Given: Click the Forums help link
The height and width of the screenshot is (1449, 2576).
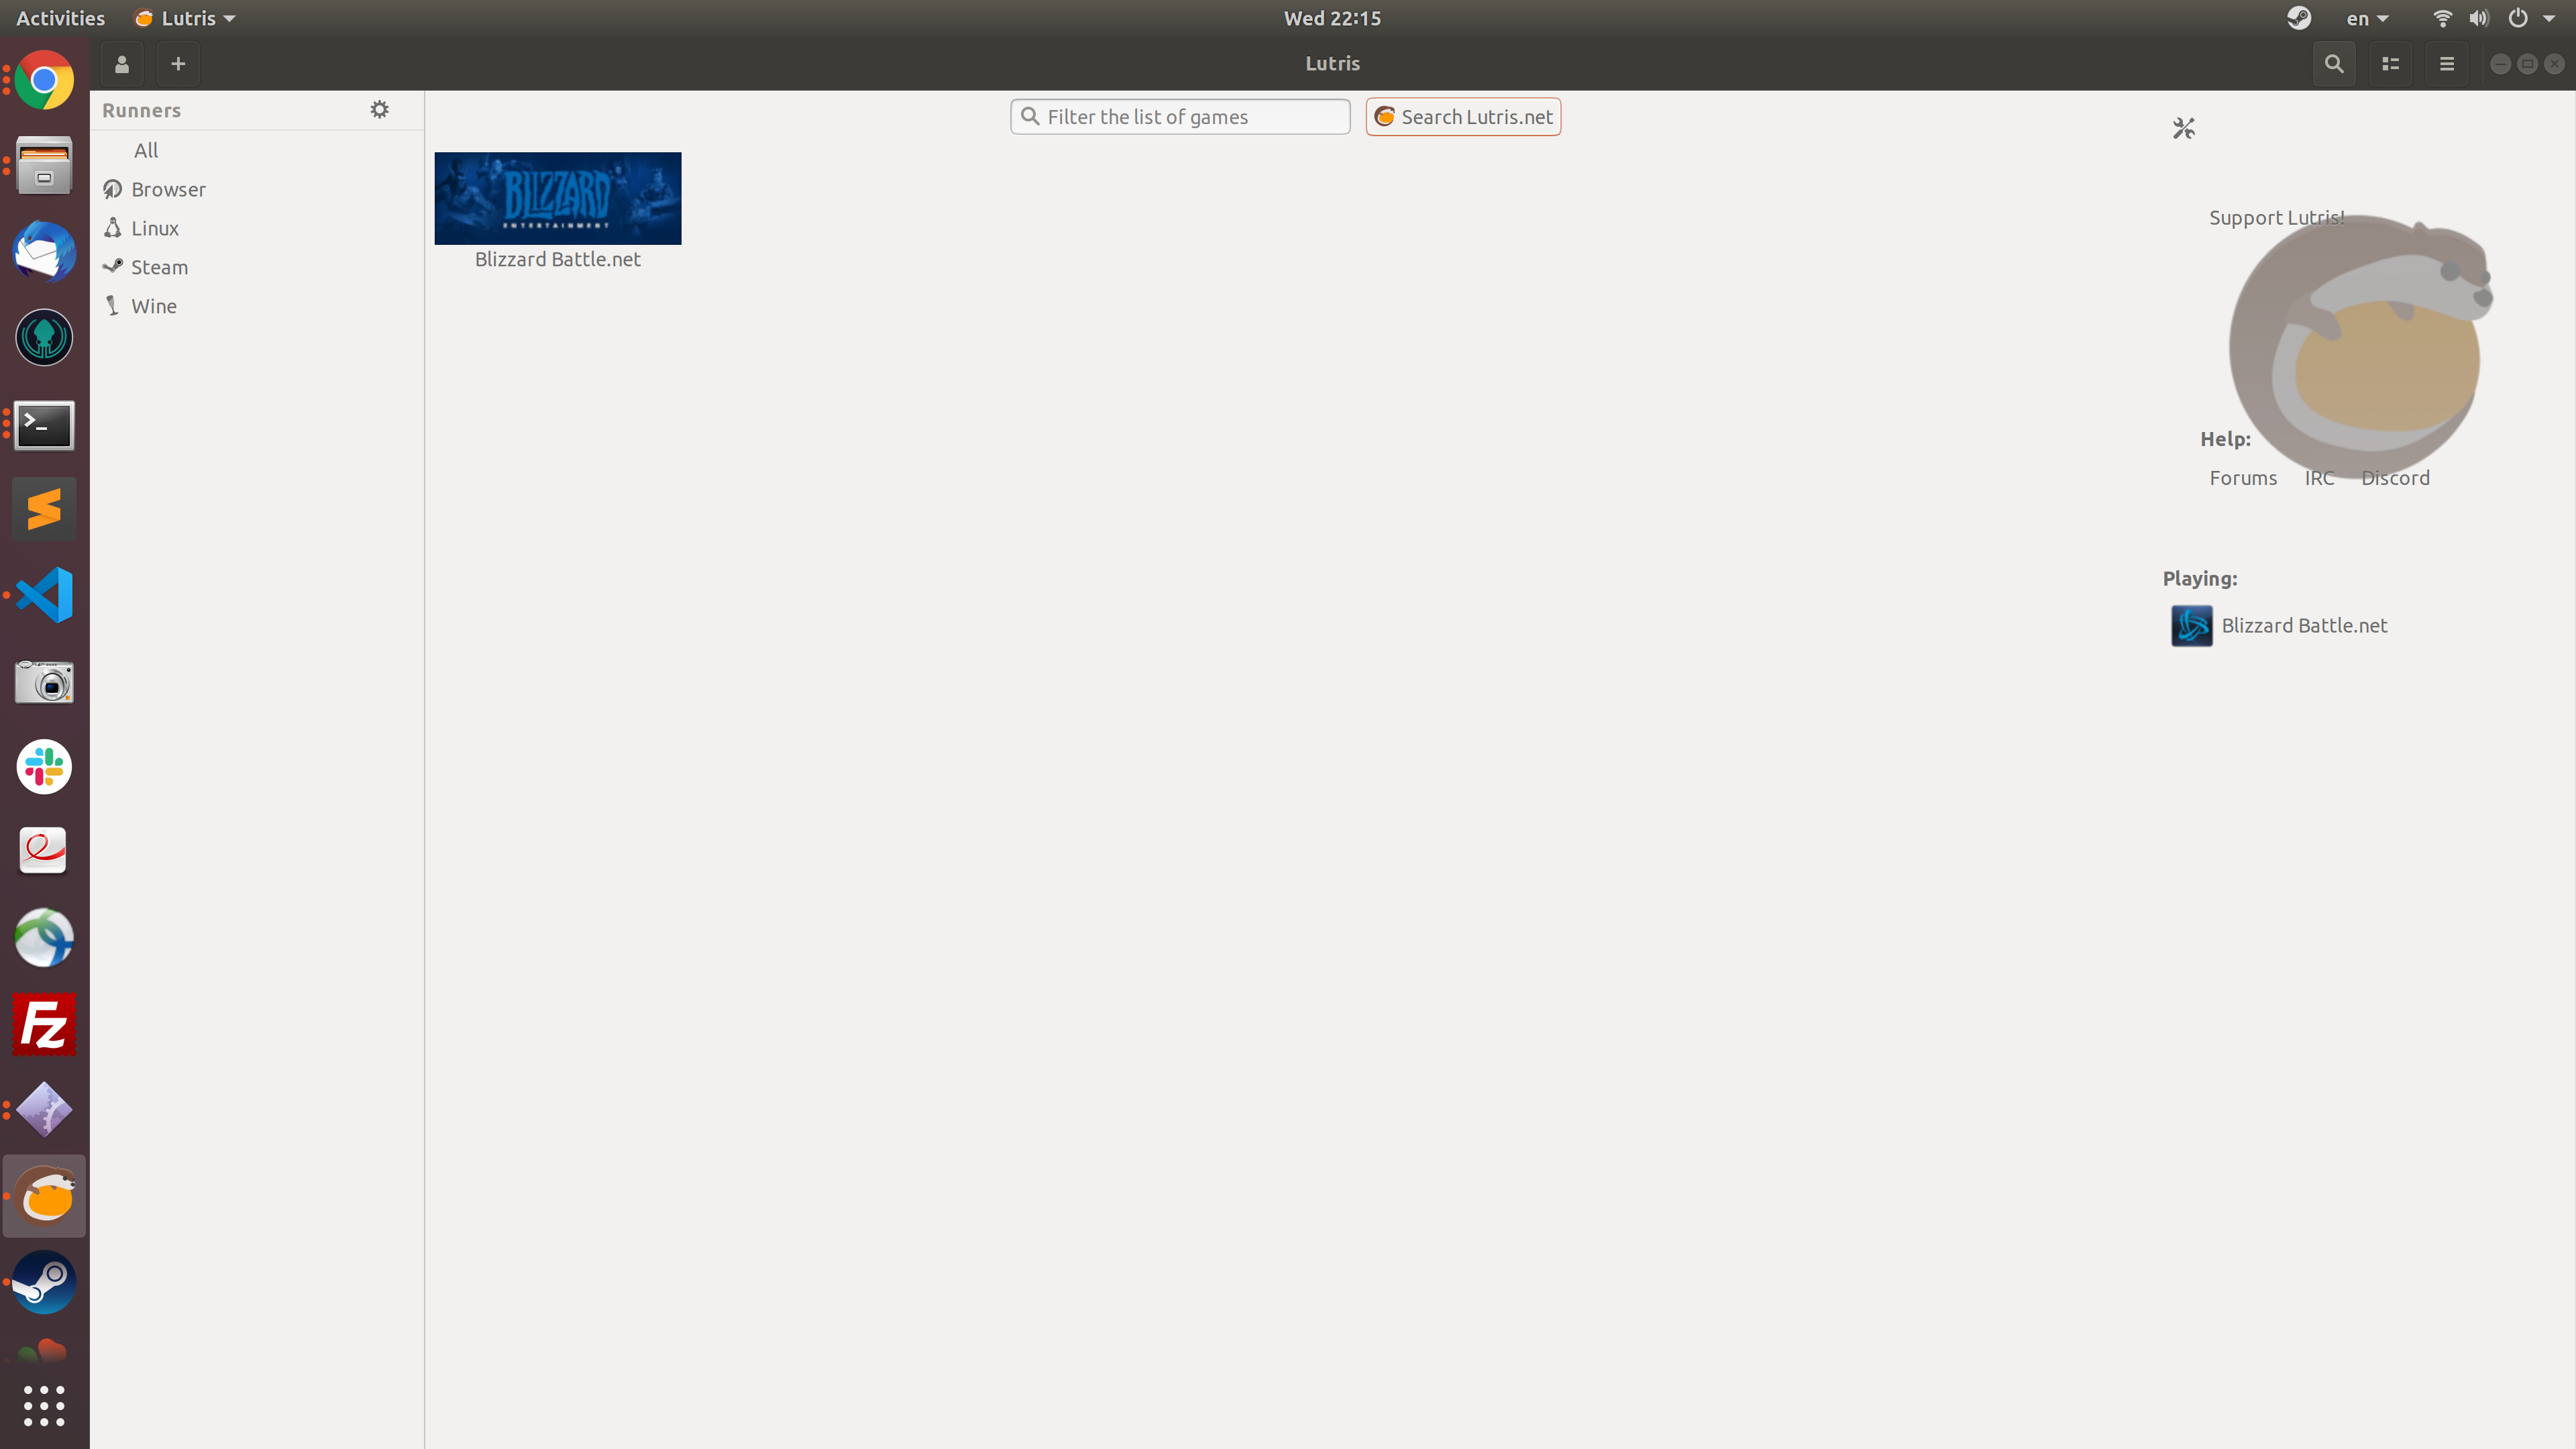Looking at the screenshot, I should click(x=2243, y=476).
